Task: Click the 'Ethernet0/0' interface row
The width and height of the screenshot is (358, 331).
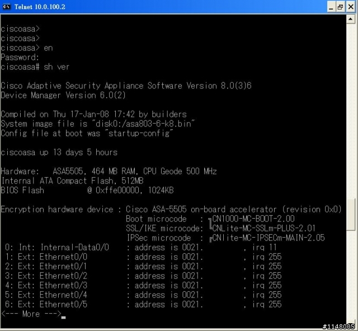Action: (x=143, y=257)
